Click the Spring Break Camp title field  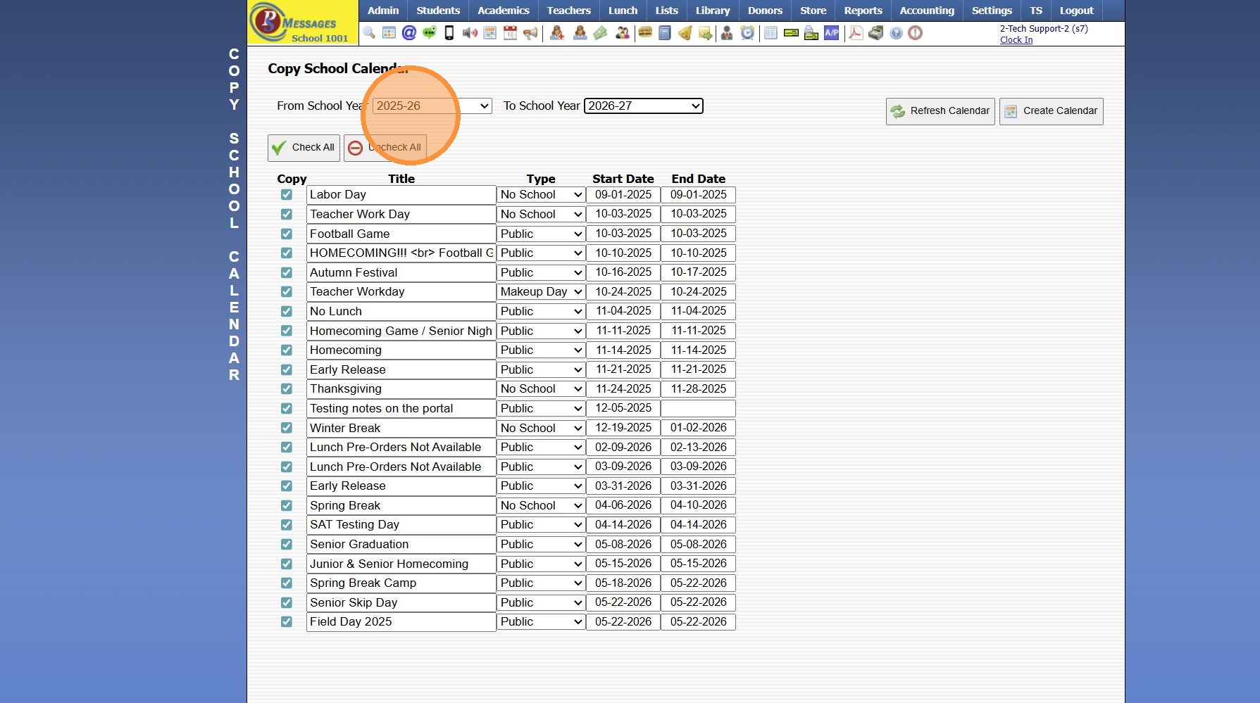(x=401, y=583)
